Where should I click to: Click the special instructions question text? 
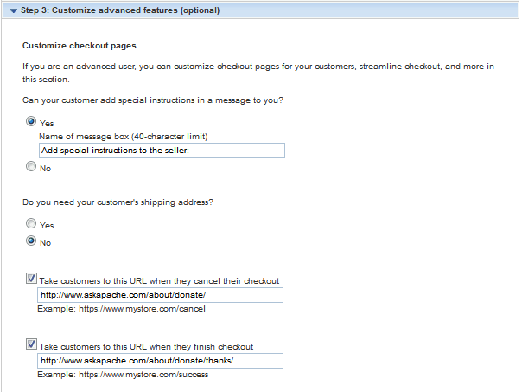[153, 101]
